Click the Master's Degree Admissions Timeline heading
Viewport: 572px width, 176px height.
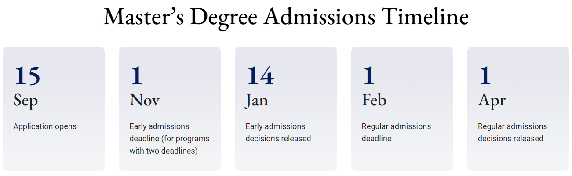pyautogui.click(x=286, y=17)
